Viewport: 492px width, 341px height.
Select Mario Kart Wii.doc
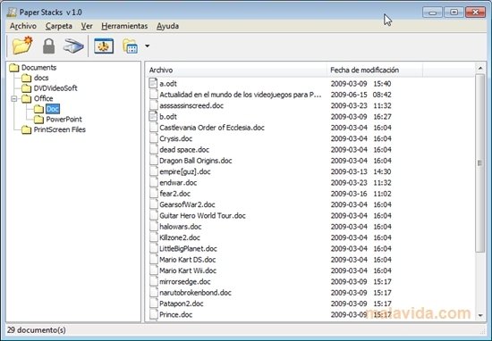coord(188,270)
